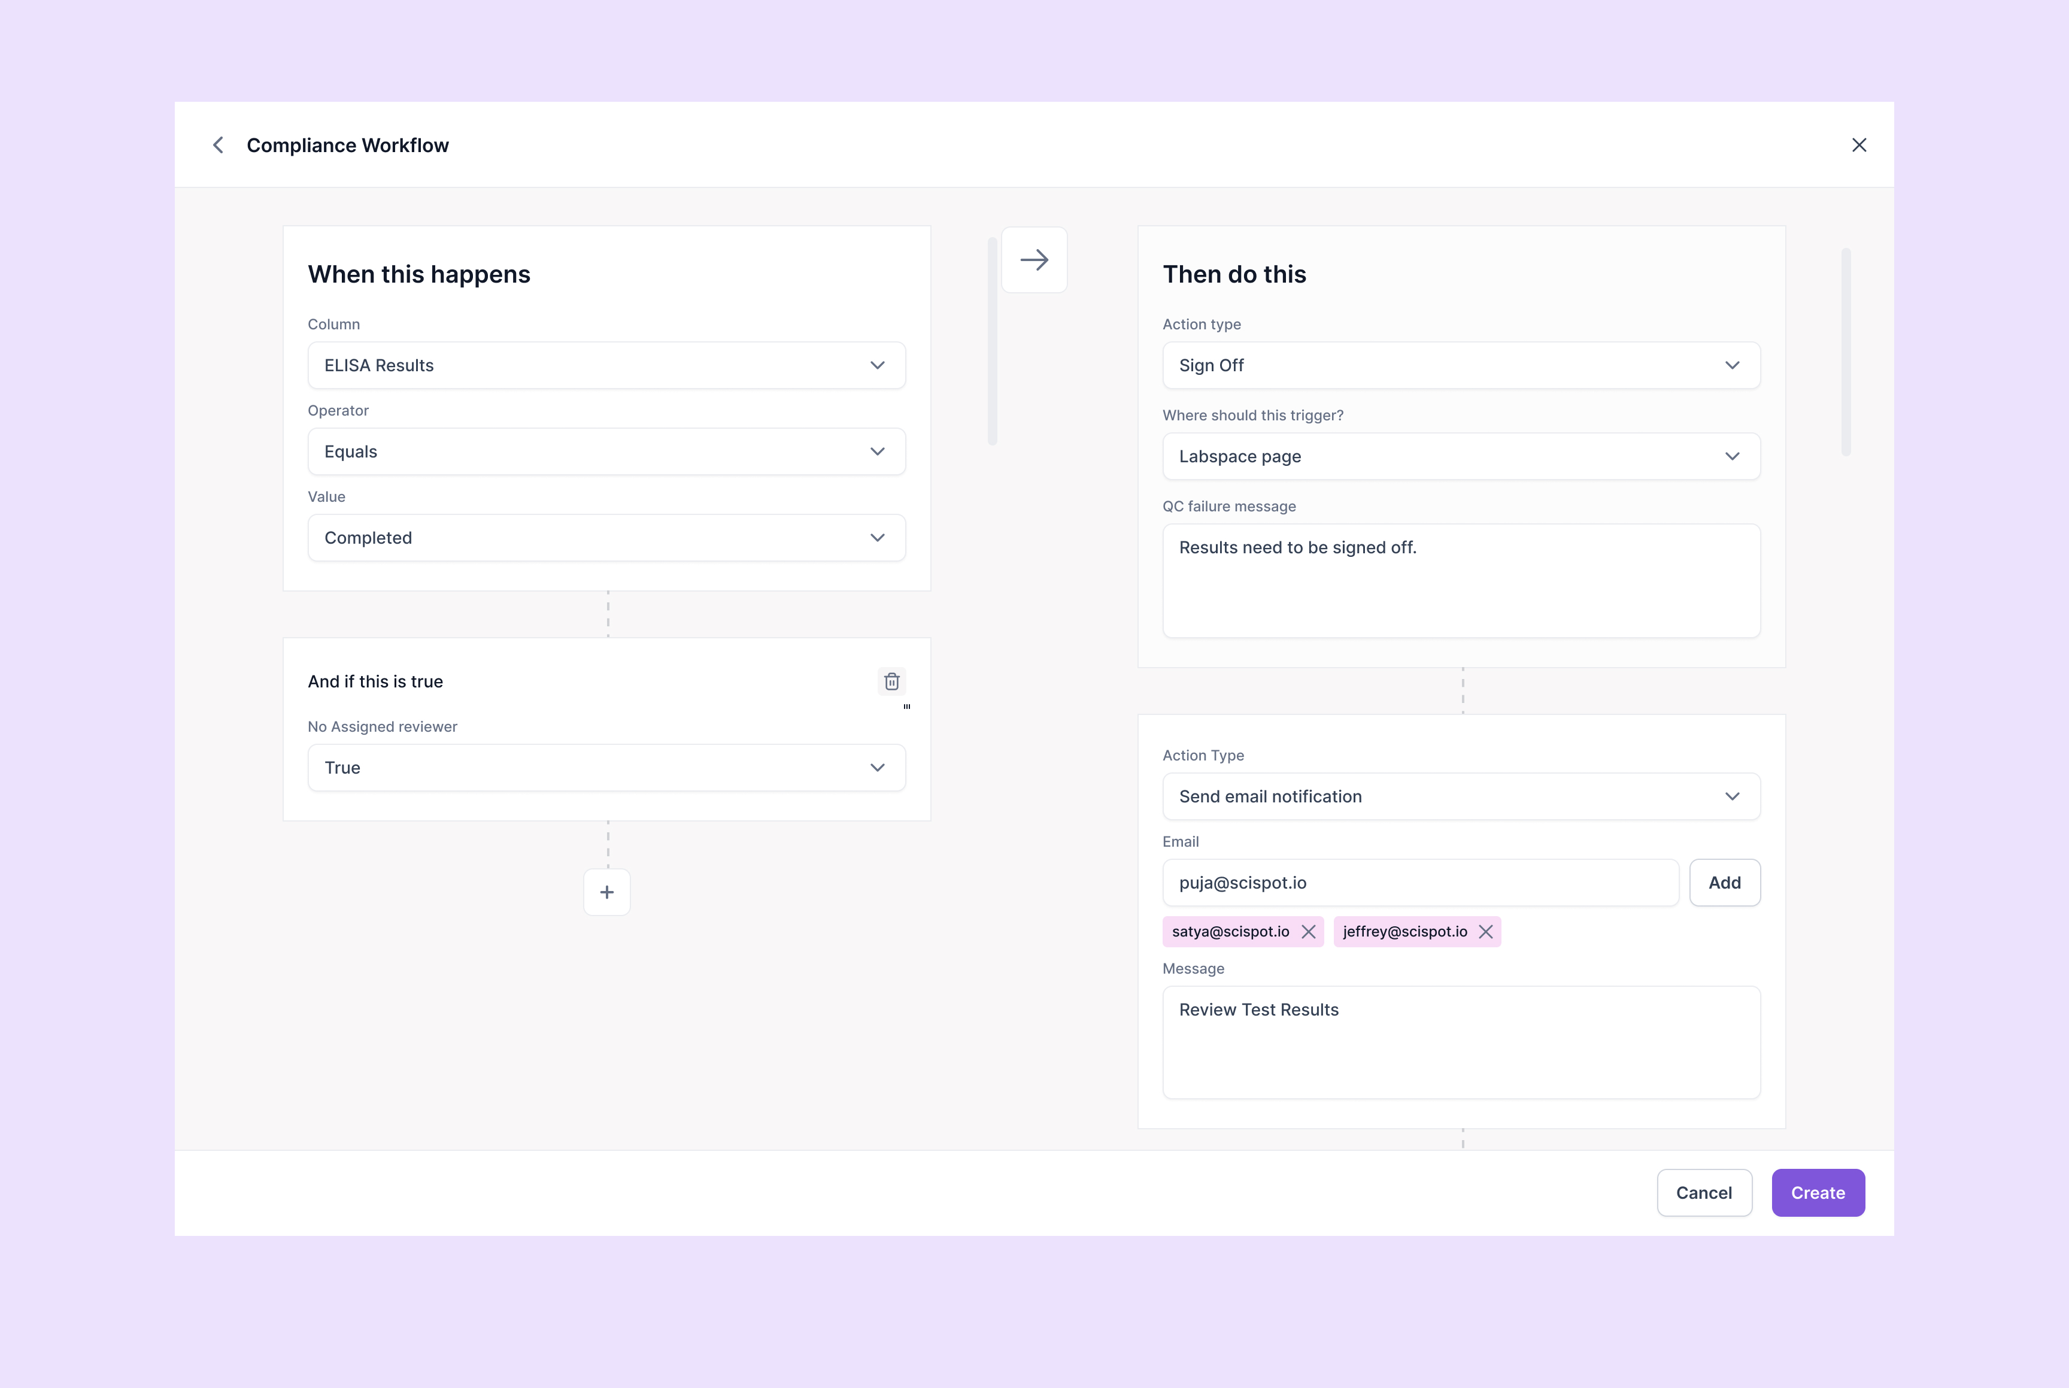
Task: Open the Action type dropdown showing Sign Off
Action: [x=1461, y=365]
